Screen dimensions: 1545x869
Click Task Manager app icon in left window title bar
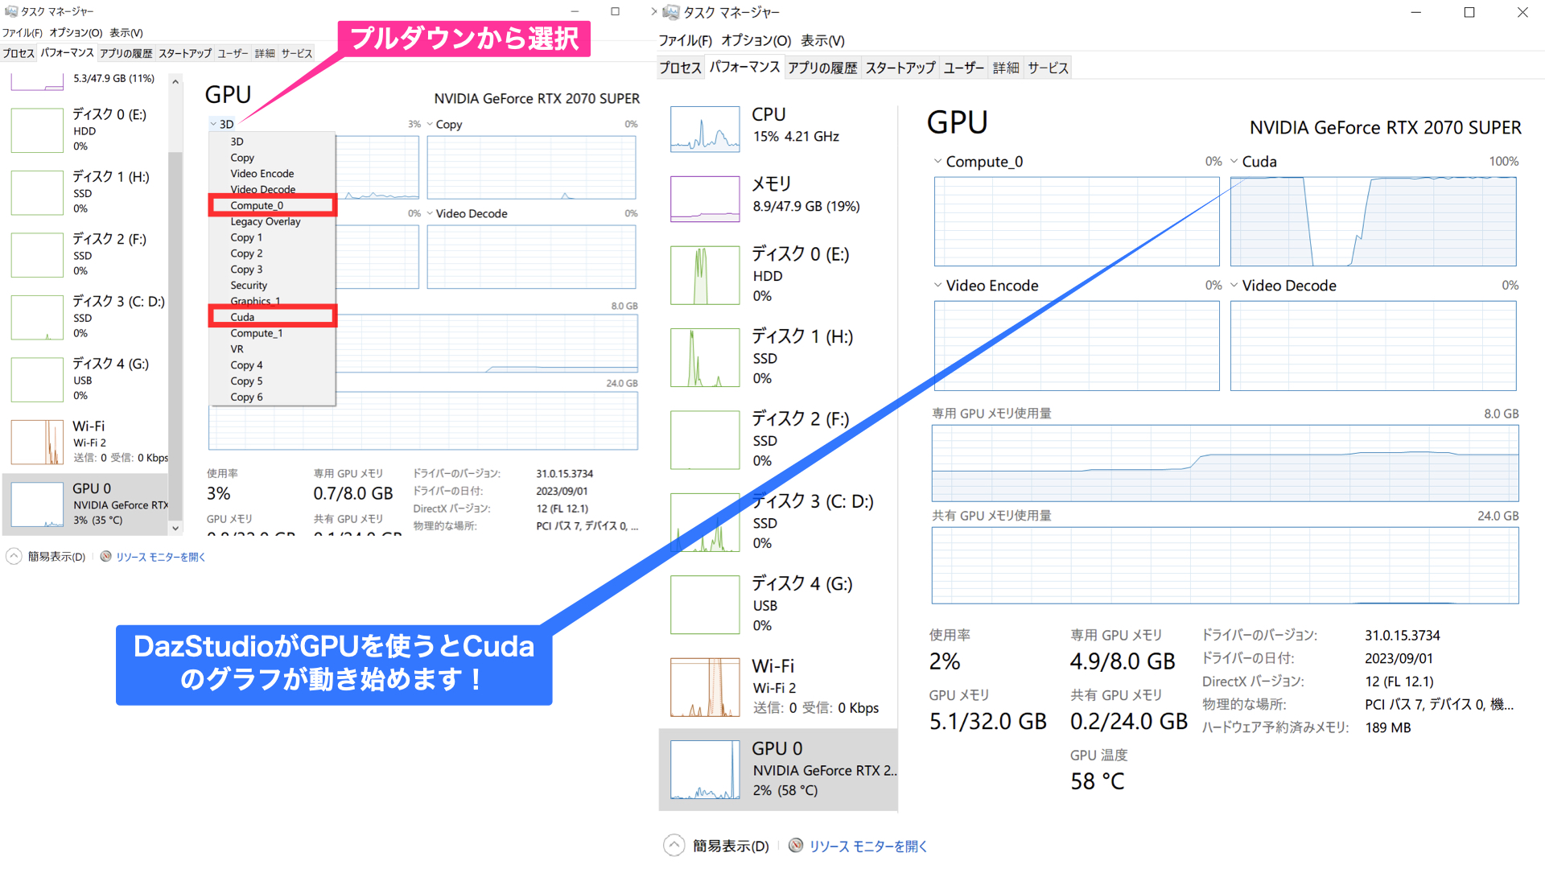10,11
